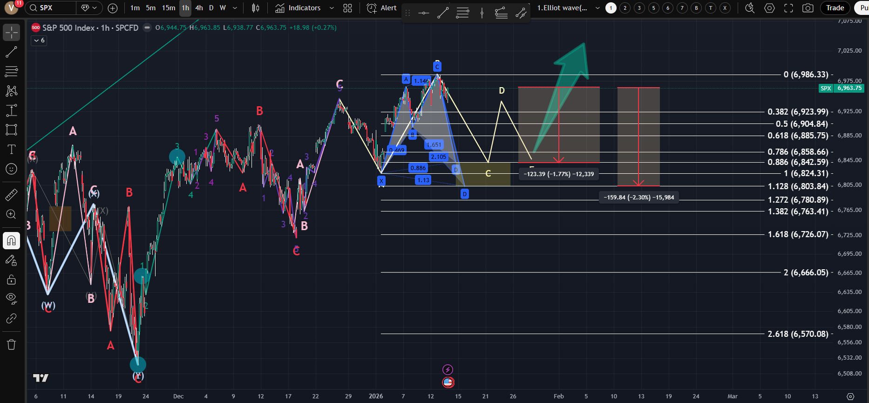Click the Trade button
The width and height of the screenshot is (869, 403).
point(835,8)
